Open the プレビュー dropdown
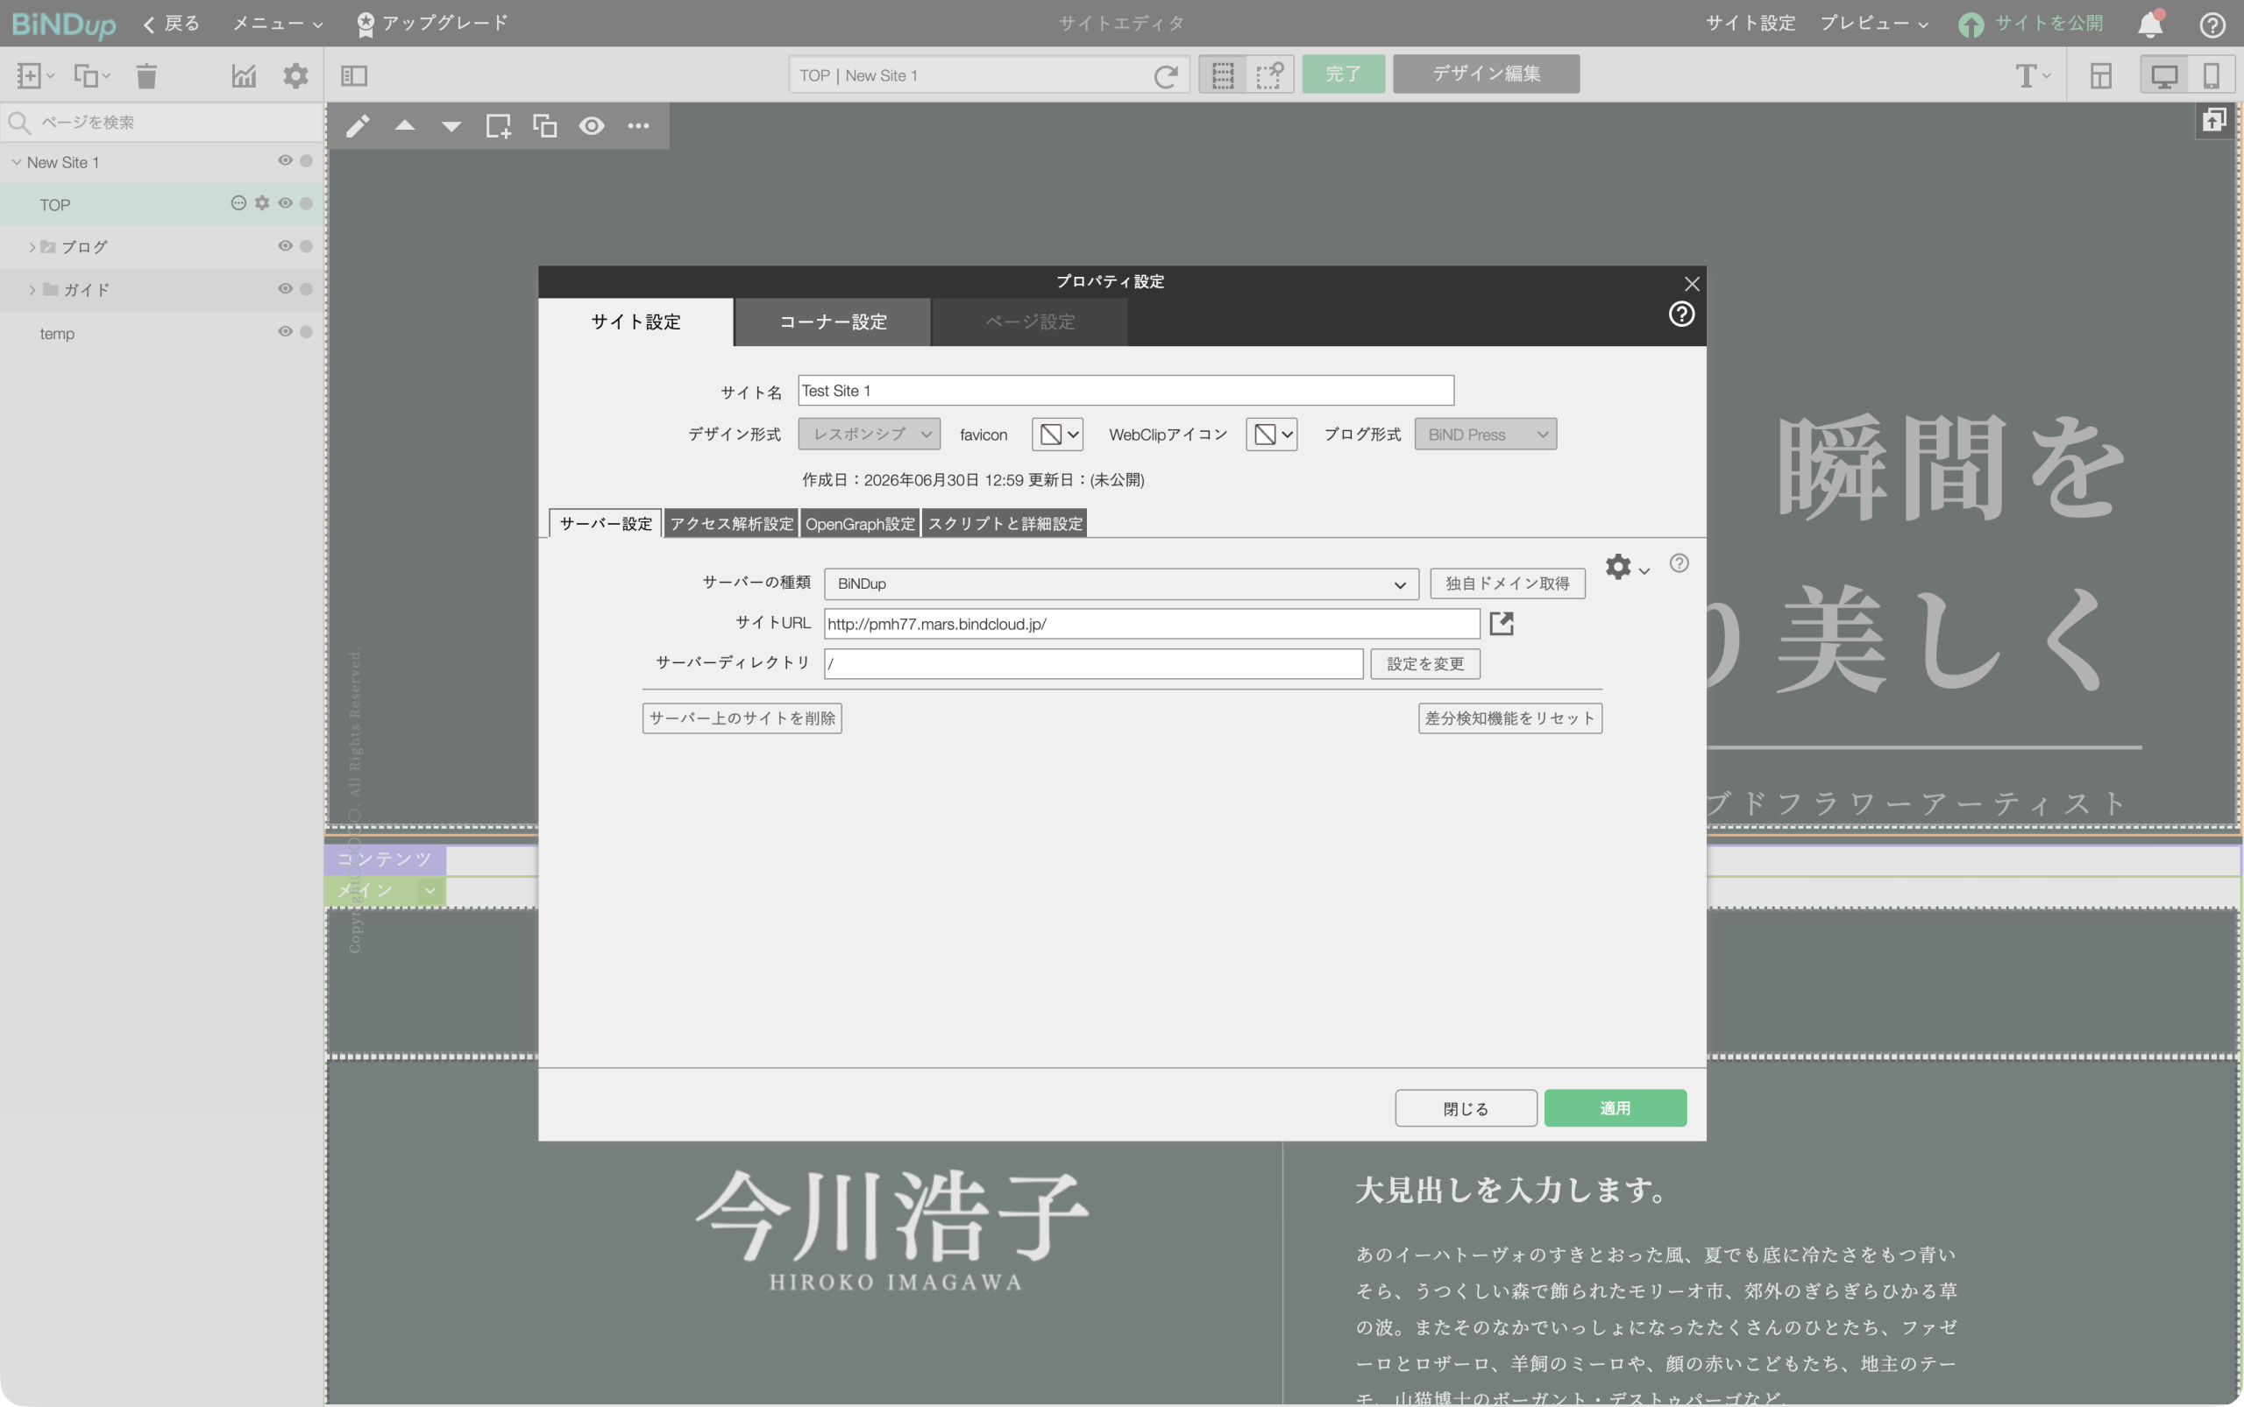2244x1407 pixels. [1873, 24]
